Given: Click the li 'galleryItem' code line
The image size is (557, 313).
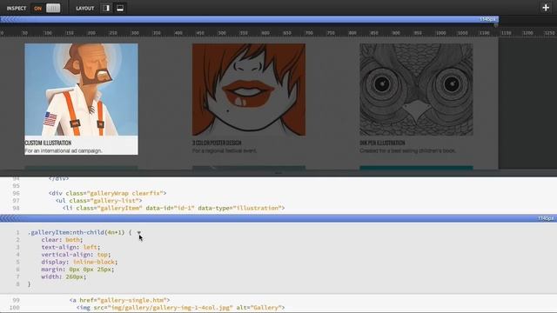Looking at the screenshot, I should click(174, 208).
